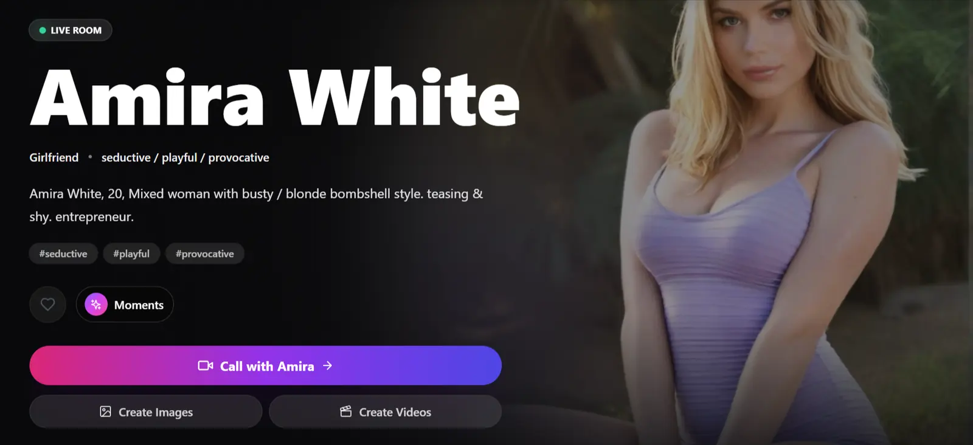Select the #seductive tag

(63, 254)
